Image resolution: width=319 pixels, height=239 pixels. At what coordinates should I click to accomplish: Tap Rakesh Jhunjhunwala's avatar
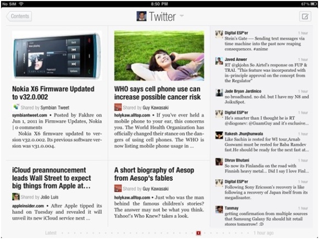tap(219, 135)
